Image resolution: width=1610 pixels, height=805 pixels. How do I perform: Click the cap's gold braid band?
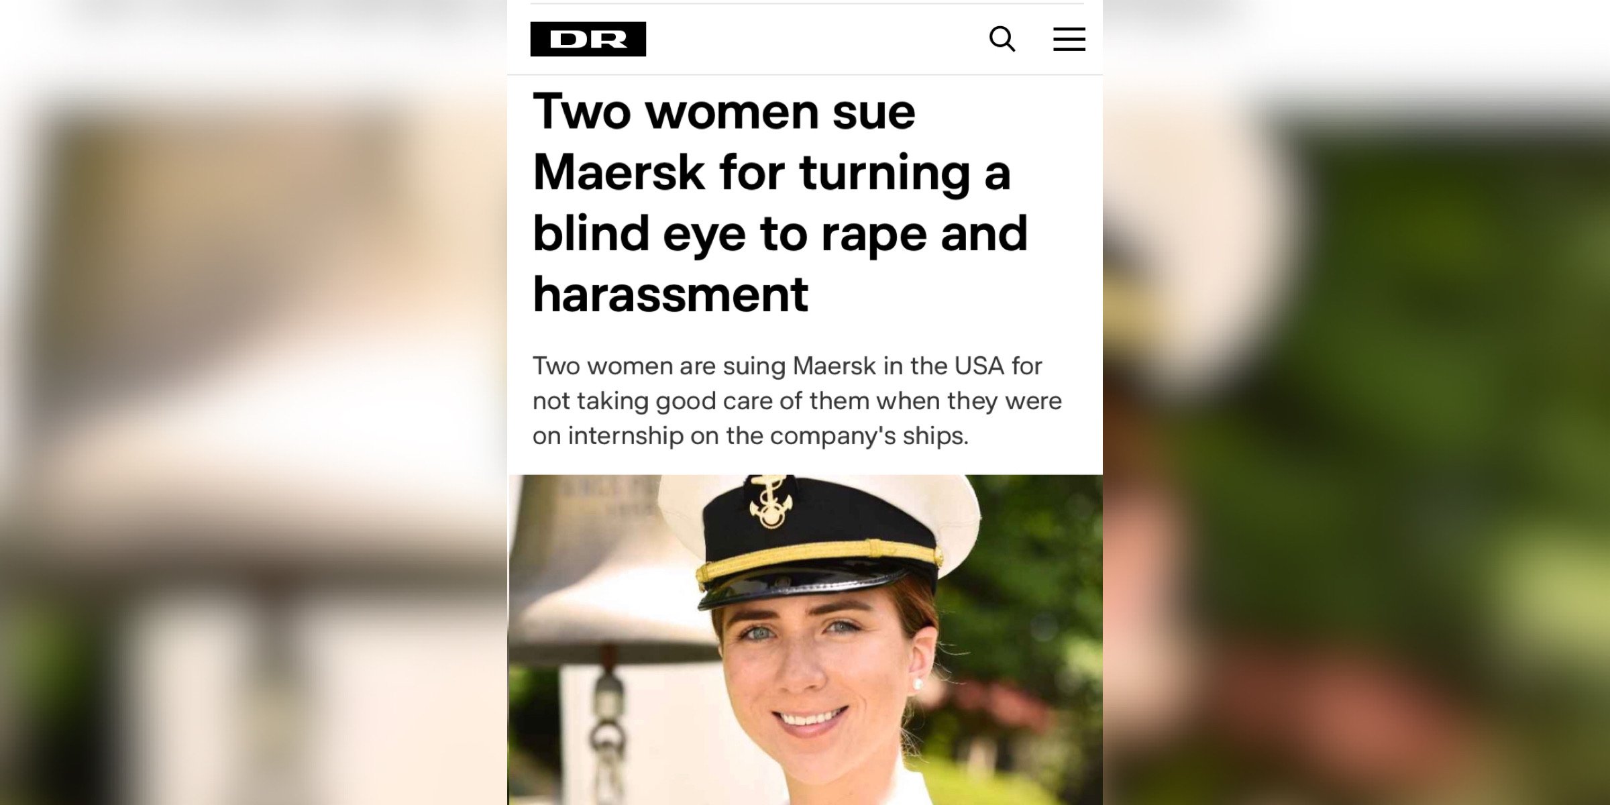820,560
